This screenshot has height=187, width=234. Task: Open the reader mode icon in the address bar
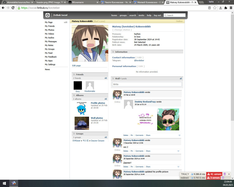[209, 8]
